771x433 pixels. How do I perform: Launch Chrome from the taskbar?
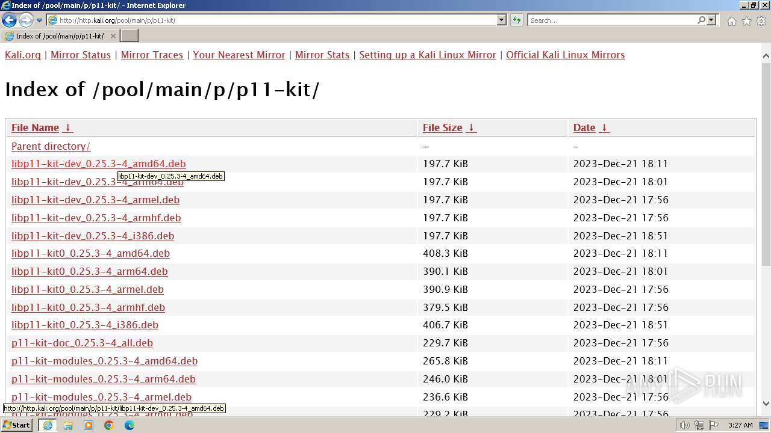[x=109, y=425]
